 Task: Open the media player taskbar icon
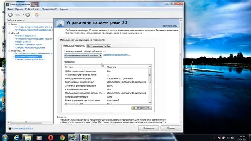coord(39,137)
